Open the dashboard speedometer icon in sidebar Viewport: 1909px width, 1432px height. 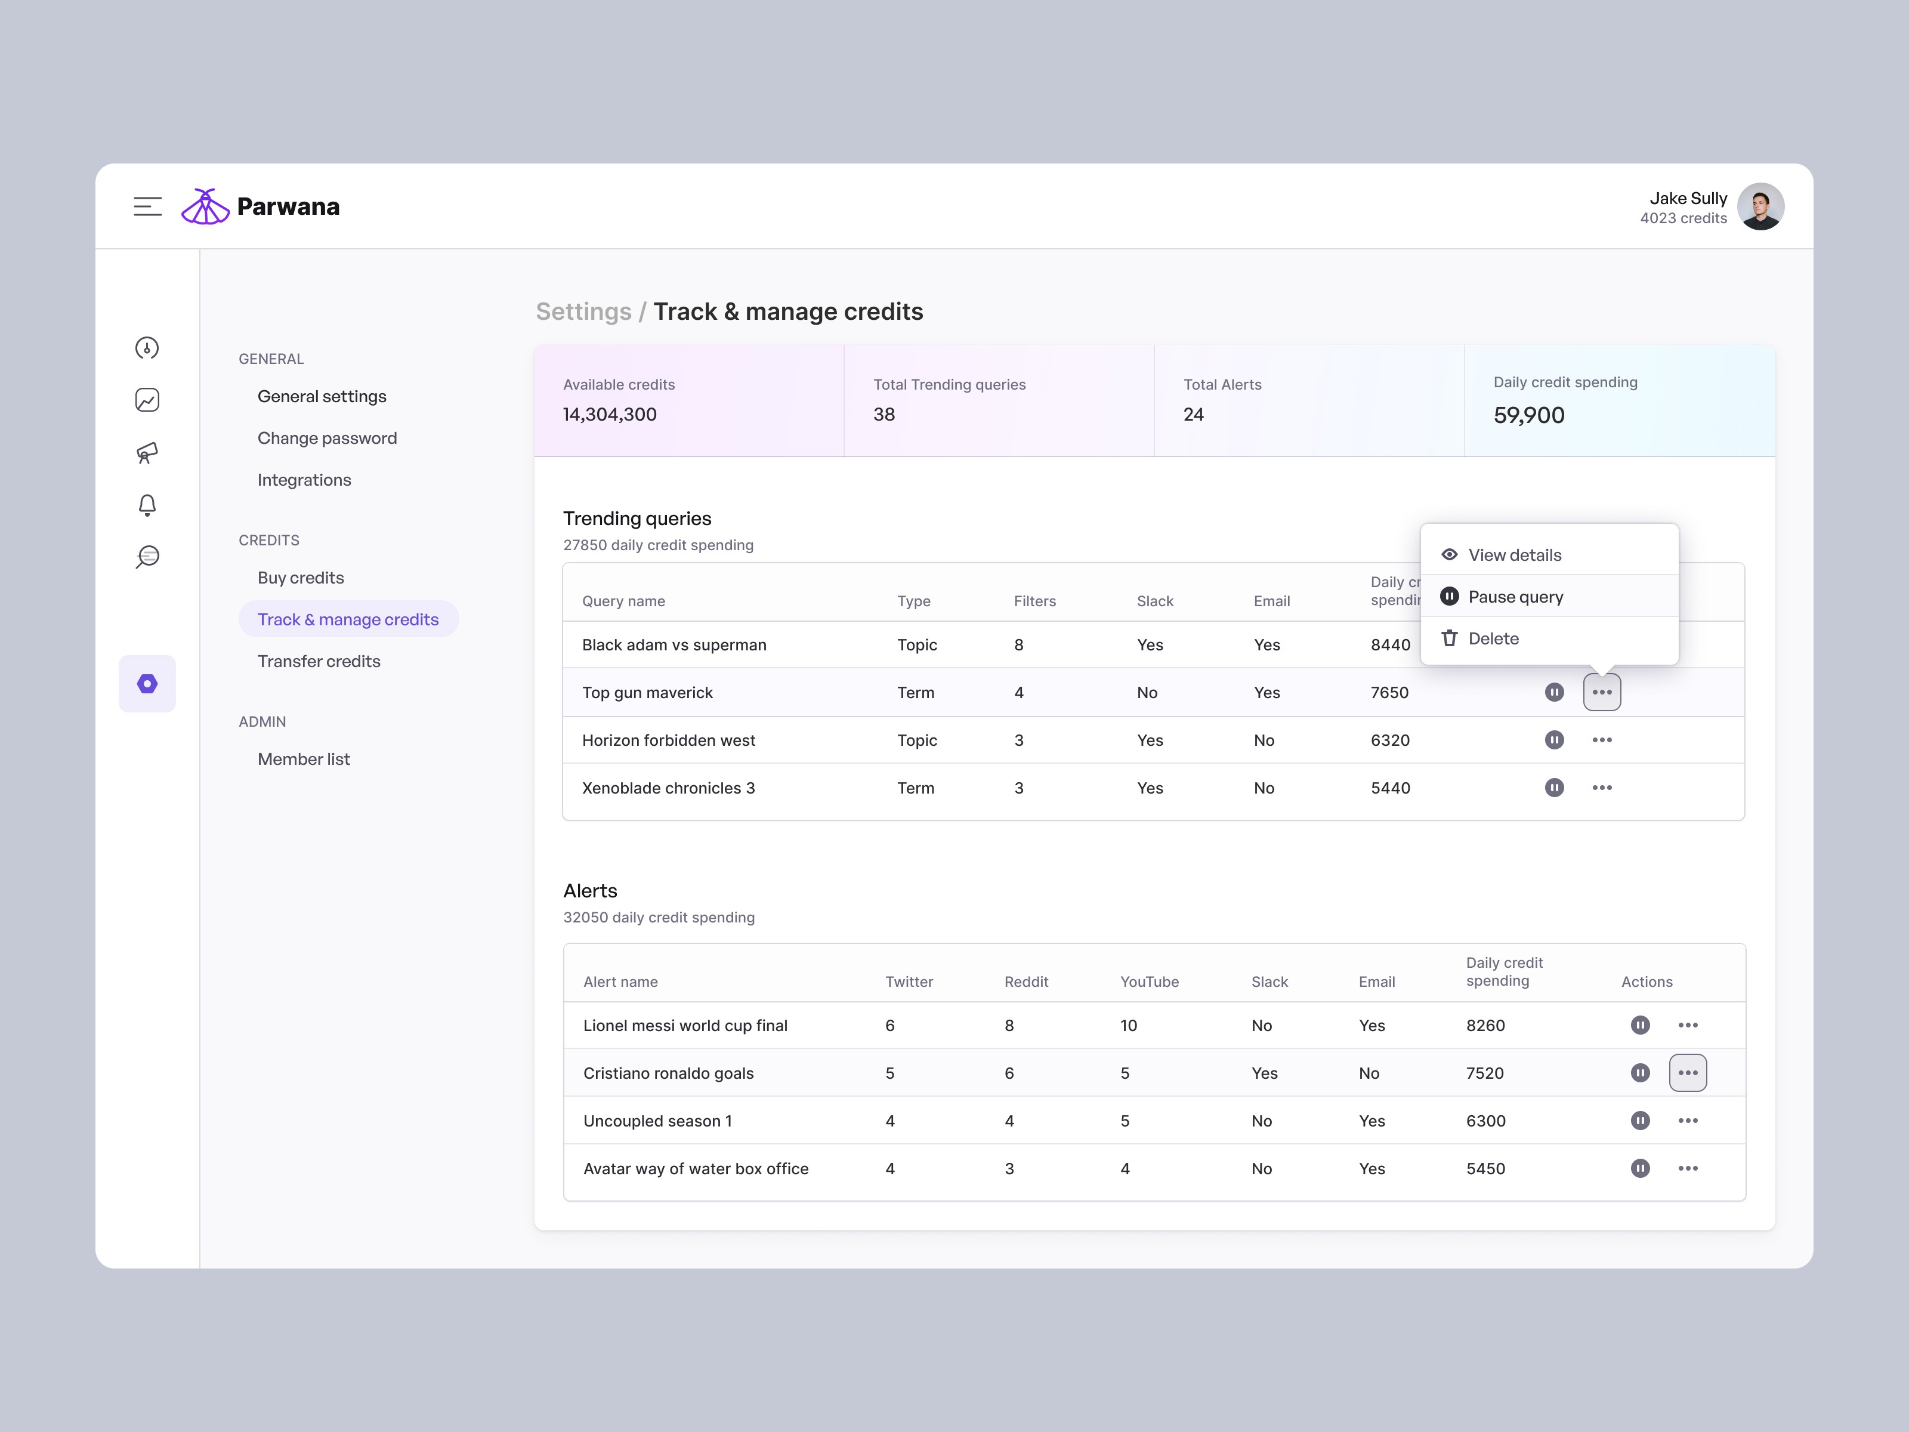tap(147, 348)
